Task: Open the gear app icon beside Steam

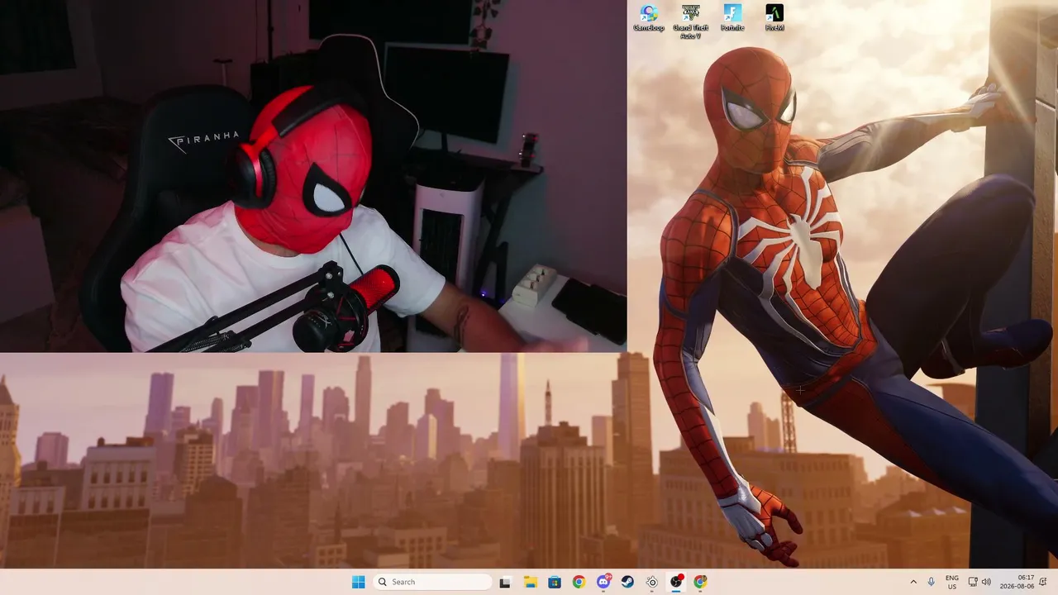Action: (x=652, y=582)
